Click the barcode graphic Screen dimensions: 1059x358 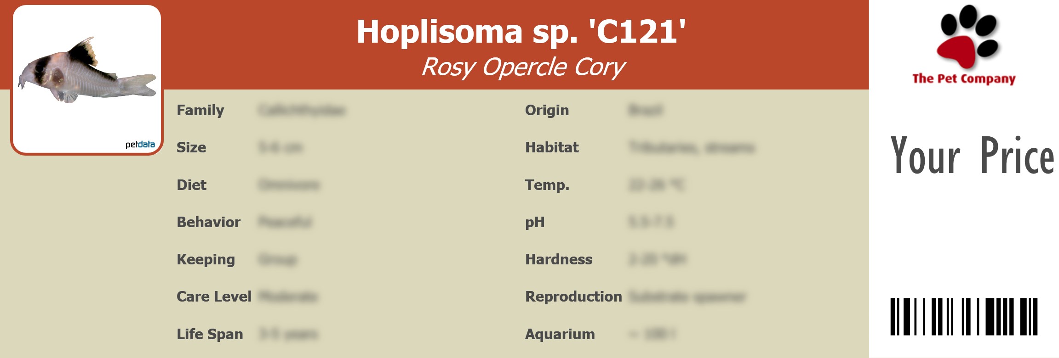tap(964, 317)
